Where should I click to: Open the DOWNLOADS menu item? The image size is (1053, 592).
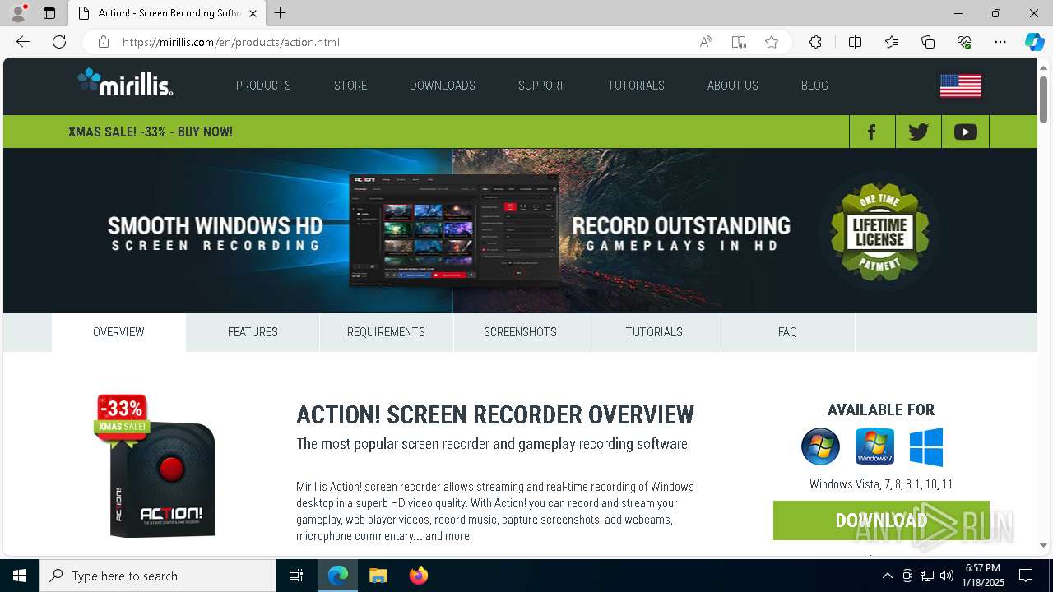(443, 86)
